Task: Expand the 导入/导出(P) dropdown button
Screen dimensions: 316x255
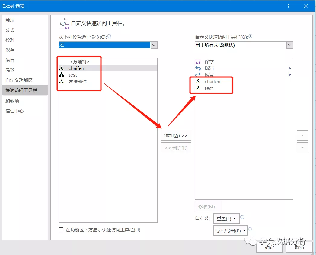Action: click(230, 231)
